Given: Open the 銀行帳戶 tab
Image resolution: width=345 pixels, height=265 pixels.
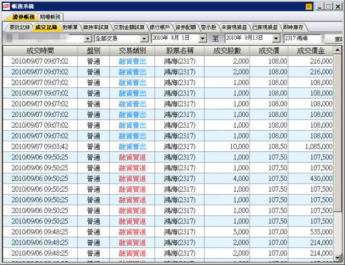Looking at the screenshot, I should [x=160, y=27].
